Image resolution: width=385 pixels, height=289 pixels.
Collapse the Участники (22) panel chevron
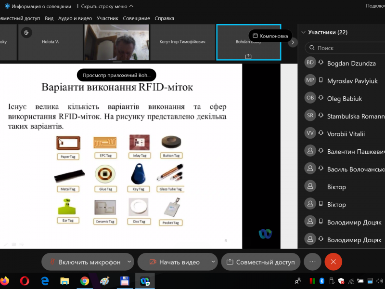tap(303, 32)
